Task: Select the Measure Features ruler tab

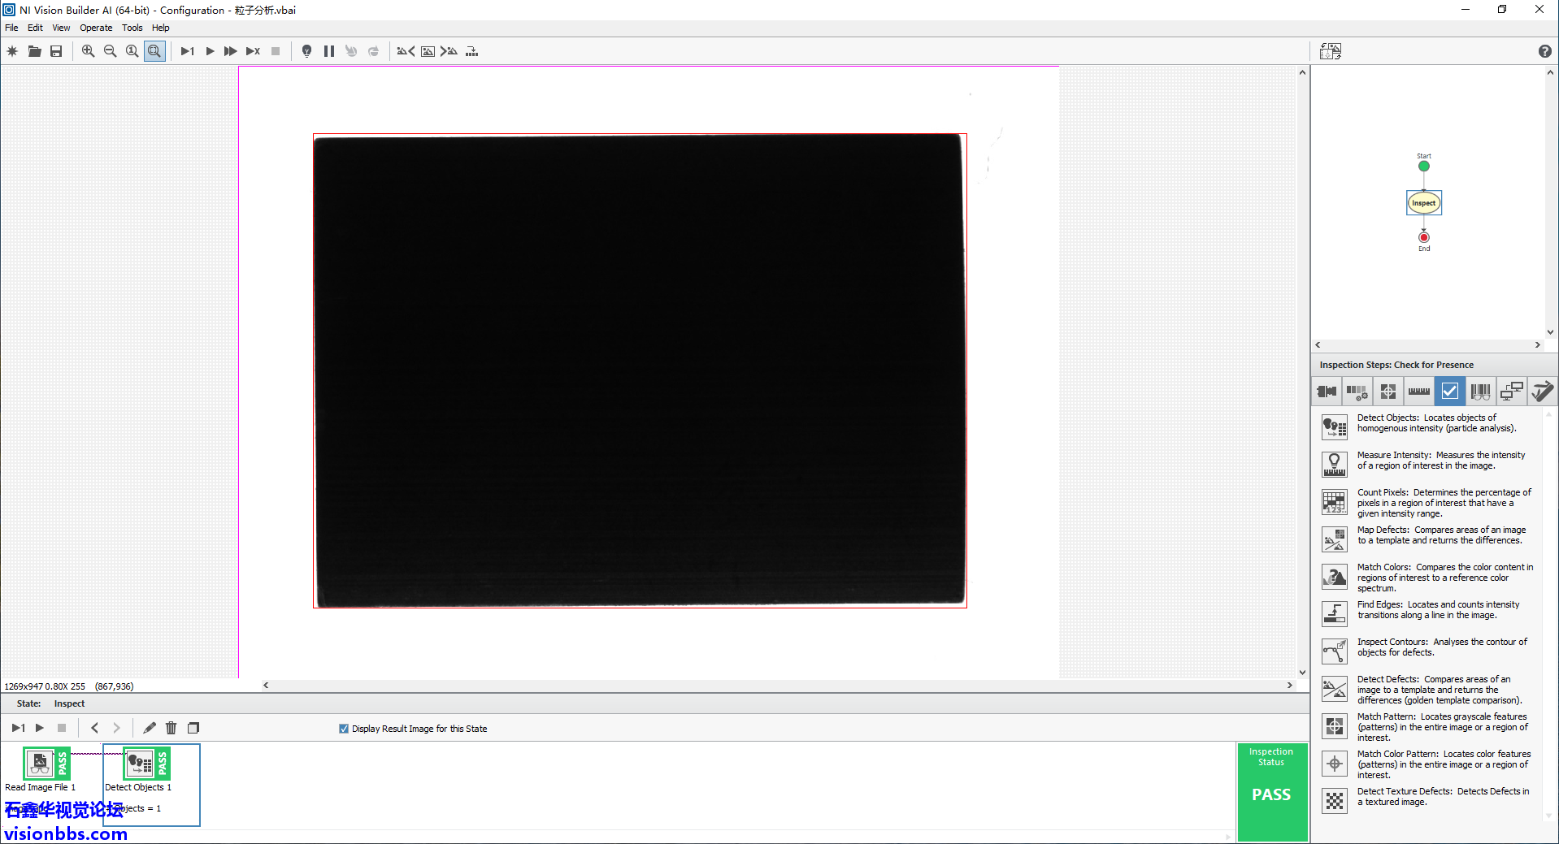Action: click(x=1418, y=392)
